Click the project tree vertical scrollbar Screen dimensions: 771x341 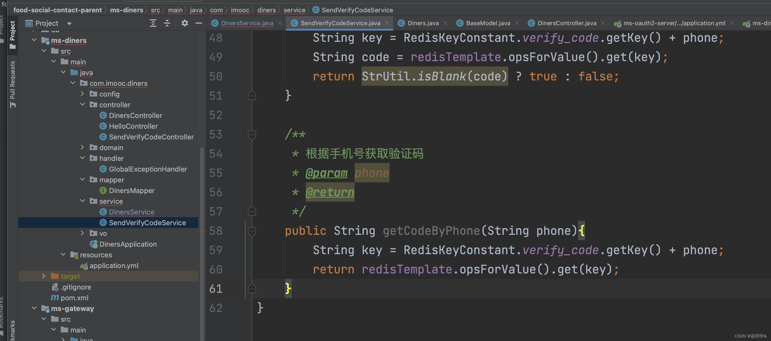coord(202,209)
